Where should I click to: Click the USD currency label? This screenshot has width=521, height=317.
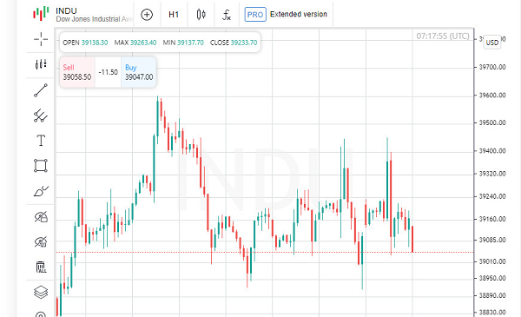(x=492, y=43)
